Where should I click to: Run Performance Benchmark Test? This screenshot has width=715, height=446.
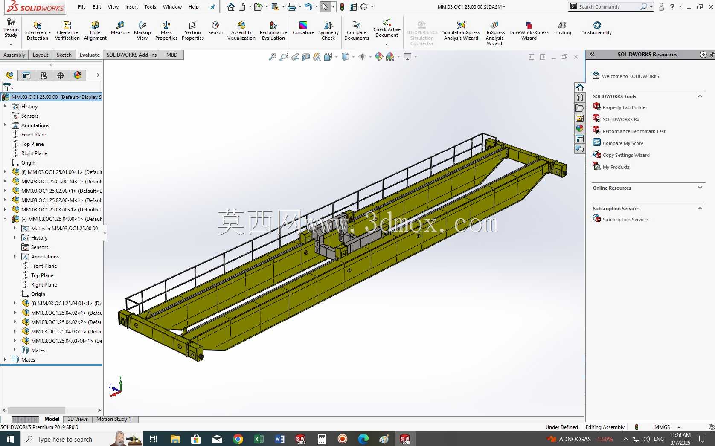coord(634,131)
